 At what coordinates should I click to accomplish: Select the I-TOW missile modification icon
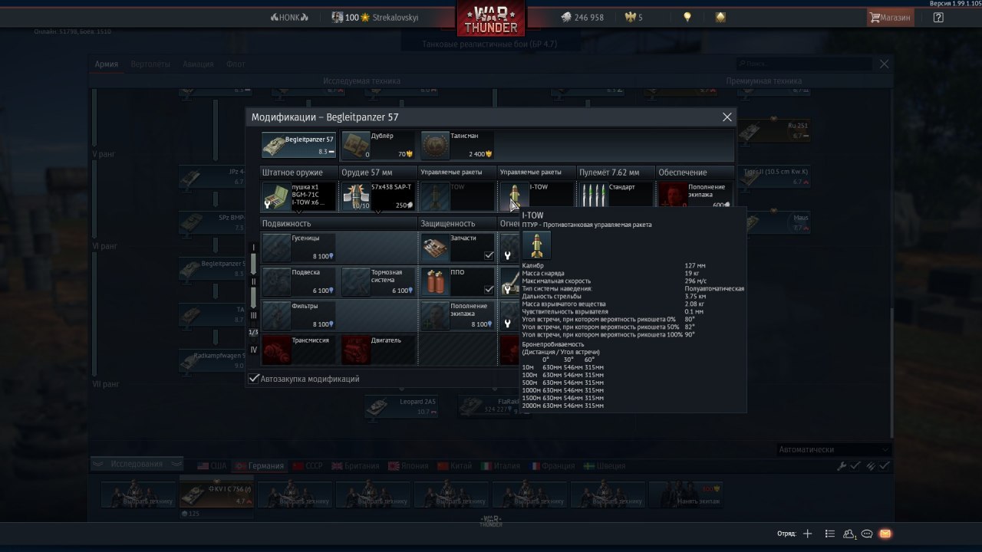pos(514,196)
